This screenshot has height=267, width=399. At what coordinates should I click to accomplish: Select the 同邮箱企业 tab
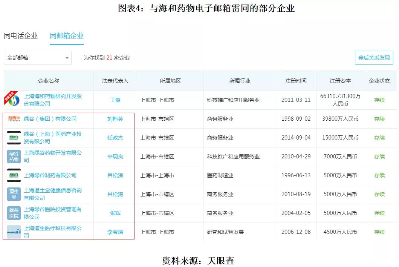[67, 36]
